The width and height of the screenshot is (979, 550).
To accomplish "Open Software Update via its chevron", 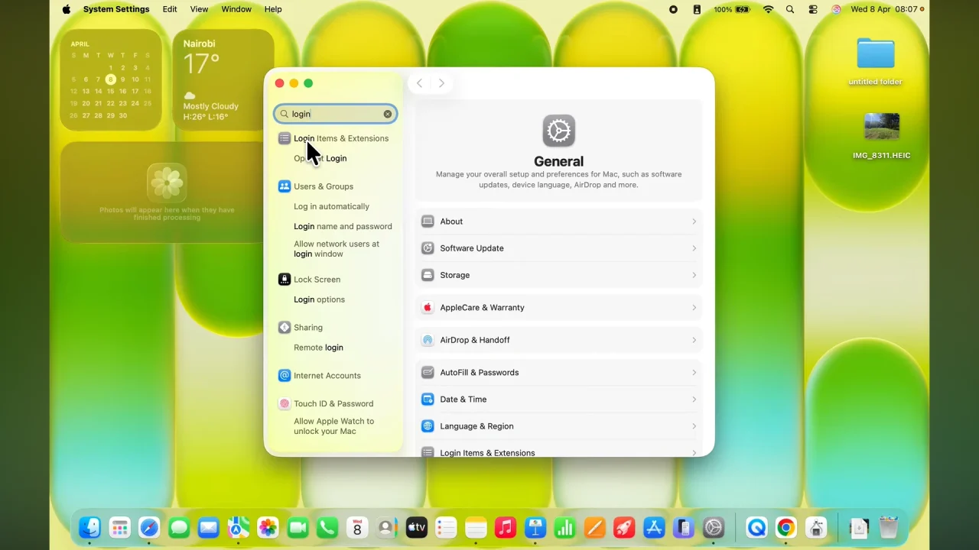I will [693, 247].
